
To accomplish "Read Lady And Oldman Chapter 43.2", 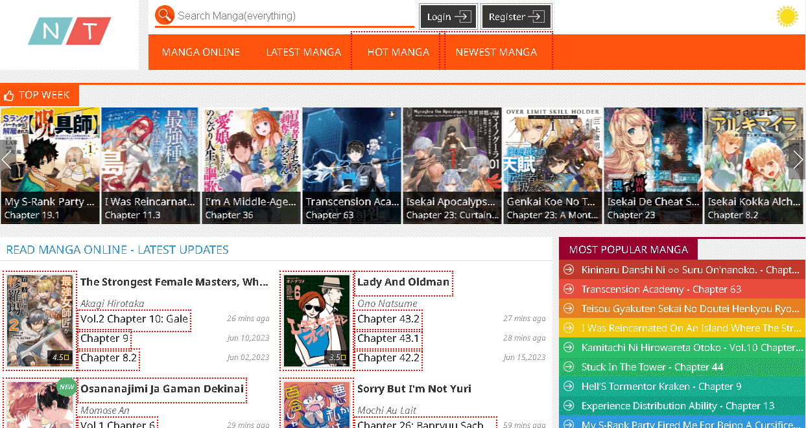I will 388,319.
